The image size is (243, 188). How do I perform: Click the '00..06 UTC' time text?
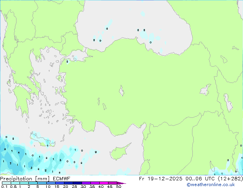click(x=200, y=179)
